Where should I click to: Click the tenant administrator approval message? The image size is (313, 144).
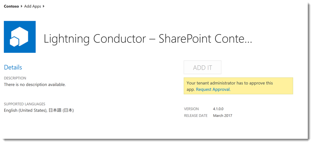(x=229, y=83)
